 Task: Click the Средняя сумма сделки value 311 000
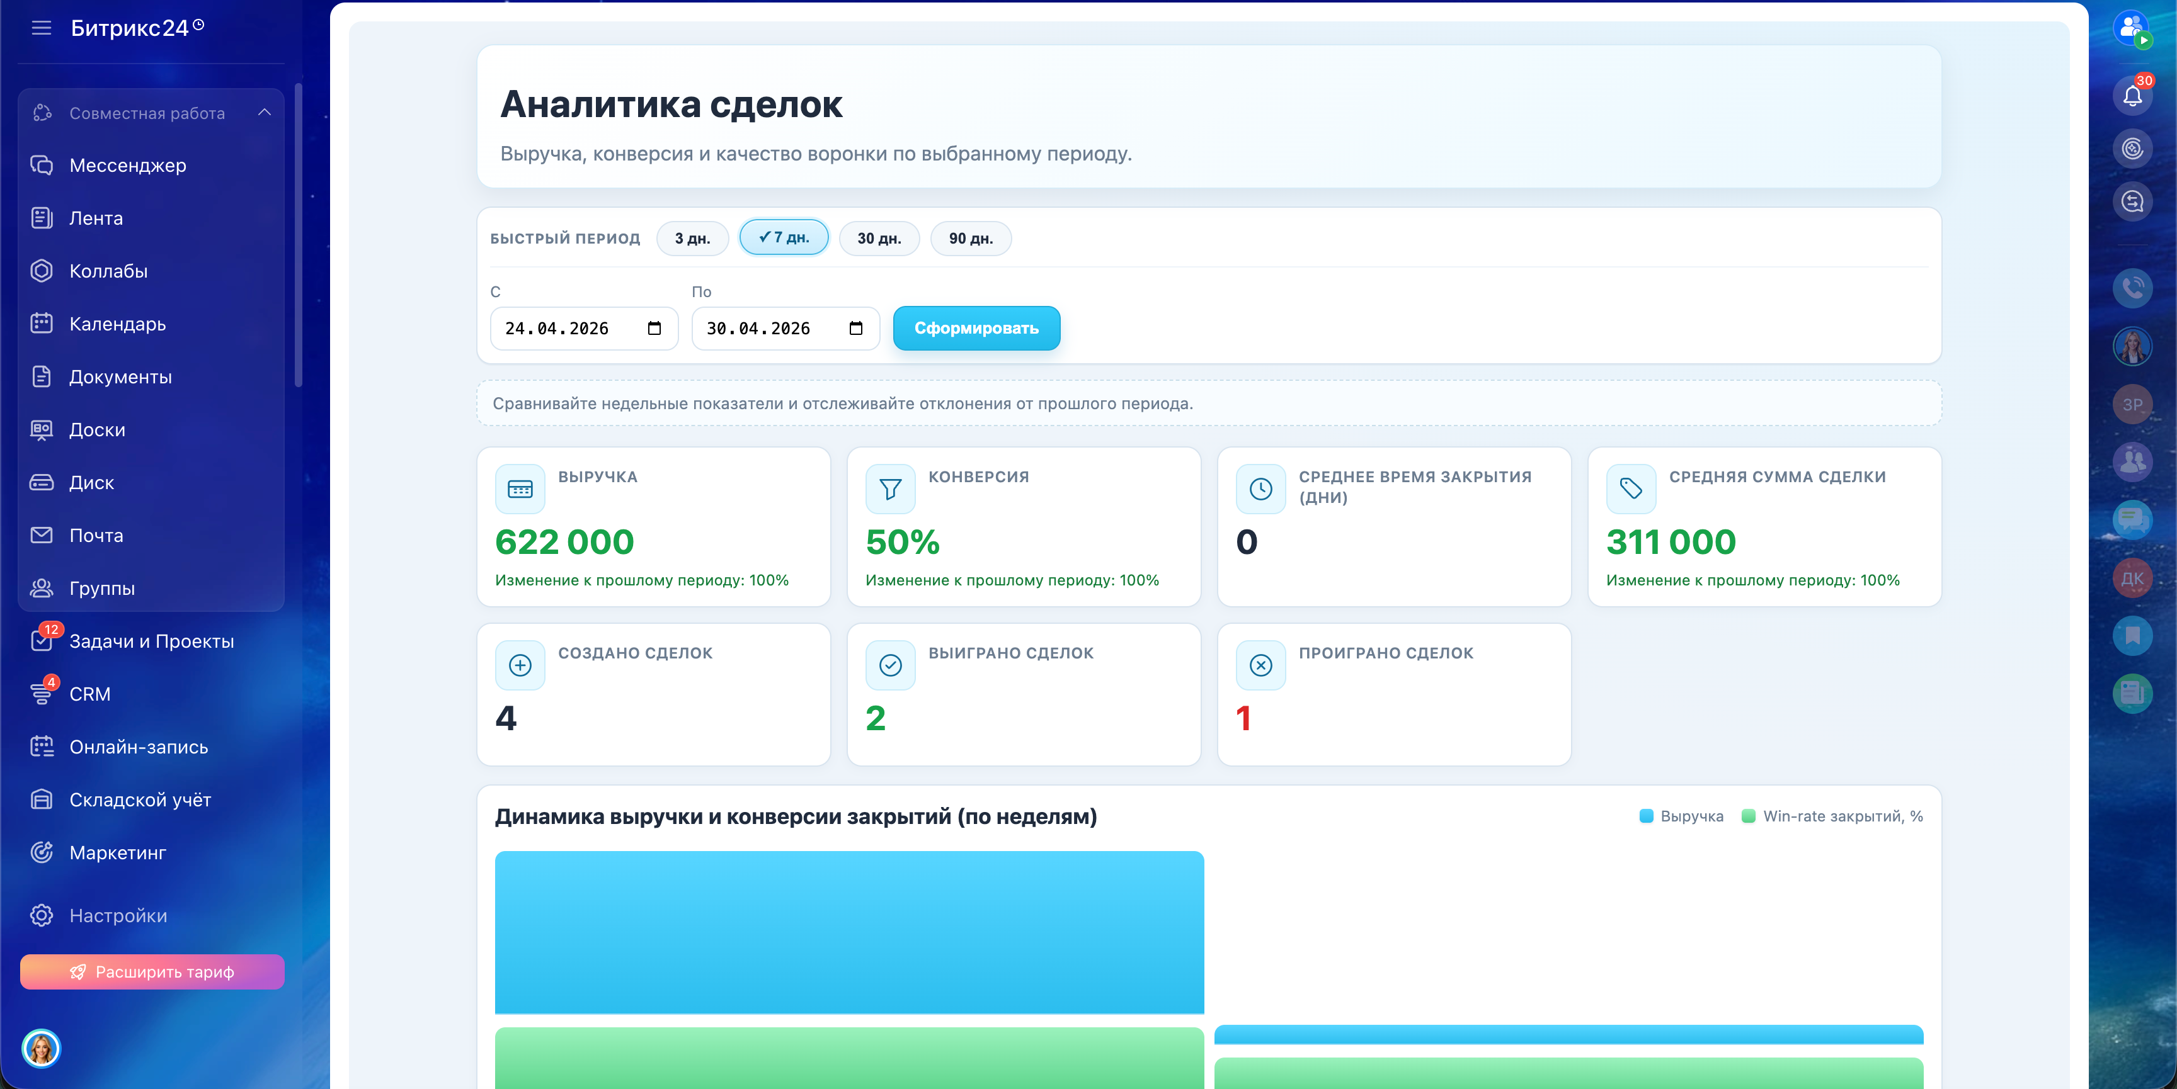1671,541
